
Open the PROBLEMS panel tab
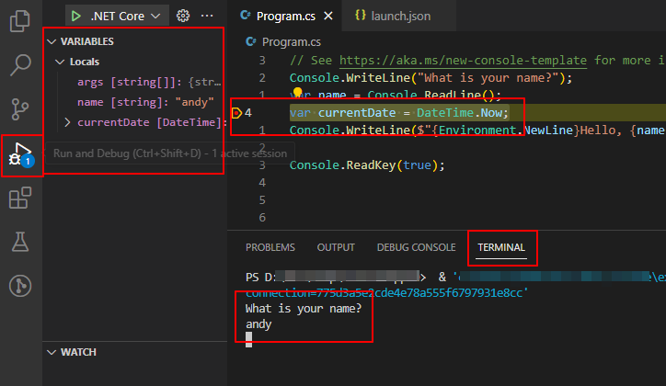tap(270, 247)
